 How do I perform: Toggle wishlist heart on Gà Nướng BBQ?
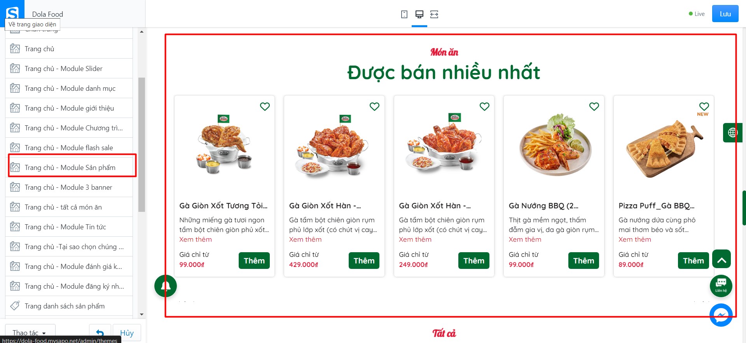(594, 106)
